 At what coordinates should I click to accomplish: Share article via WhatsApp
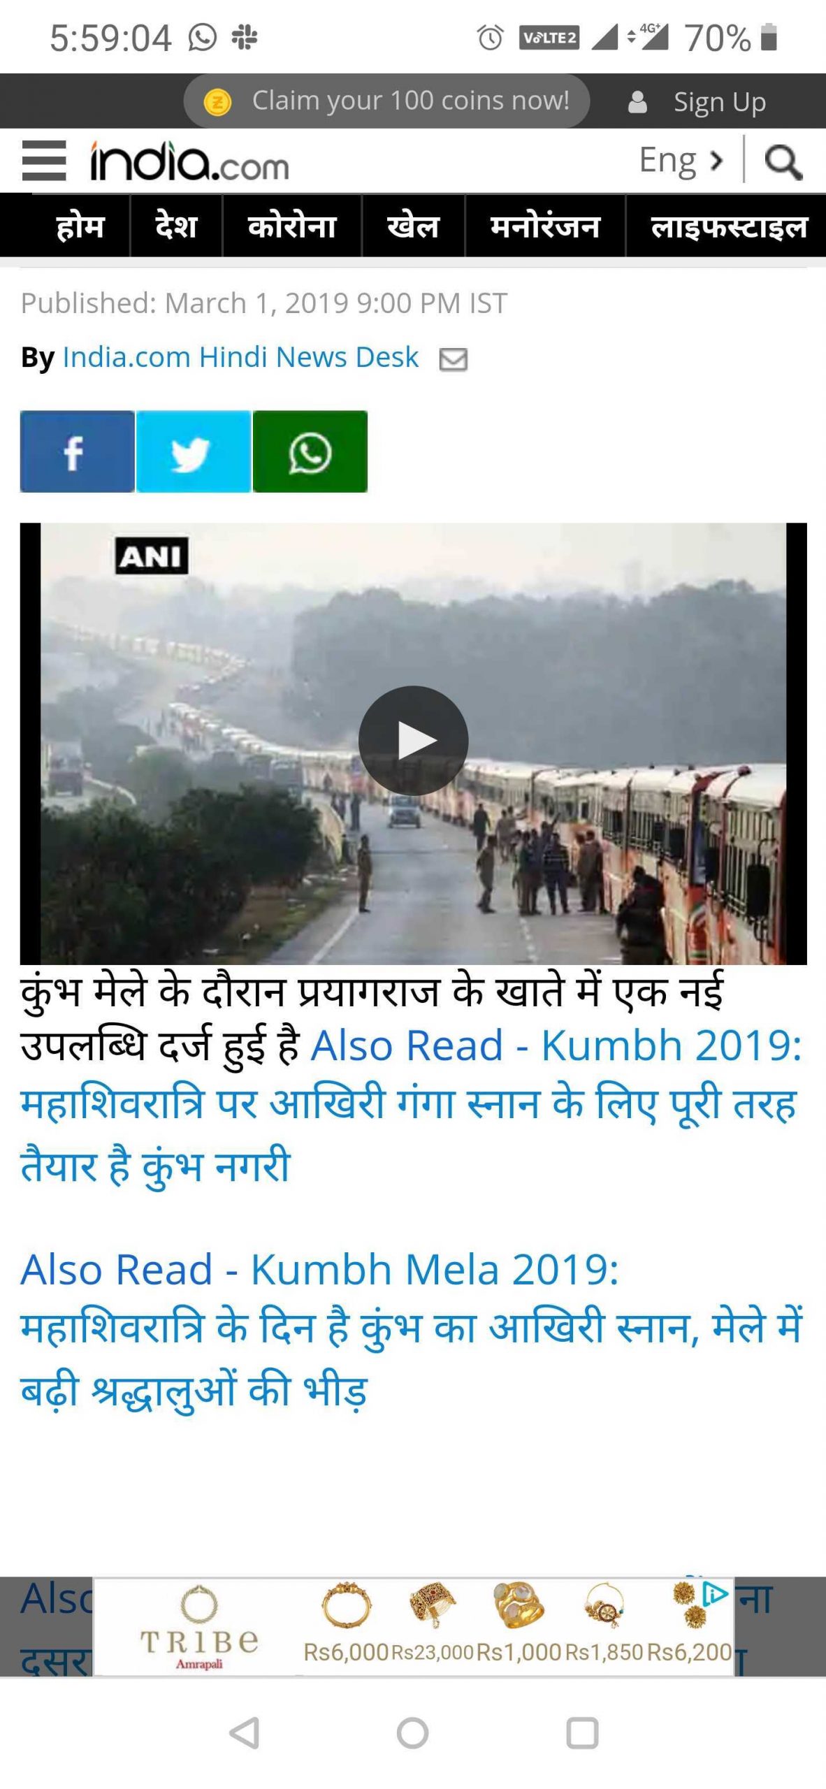click(310, 451)
